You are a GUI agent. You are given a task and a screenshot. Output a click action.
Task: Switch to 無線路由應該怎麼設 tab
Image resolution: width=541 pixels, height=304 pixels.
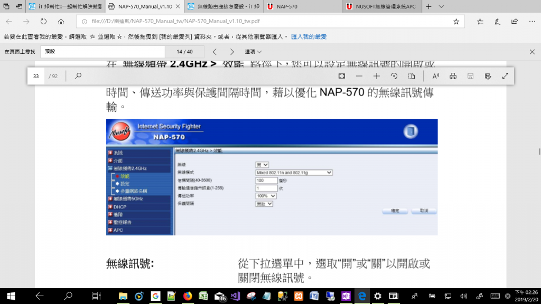[224, 6]
